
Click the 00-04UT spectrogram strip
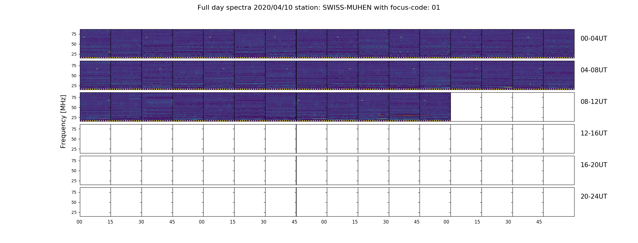[x=327, y=44]
